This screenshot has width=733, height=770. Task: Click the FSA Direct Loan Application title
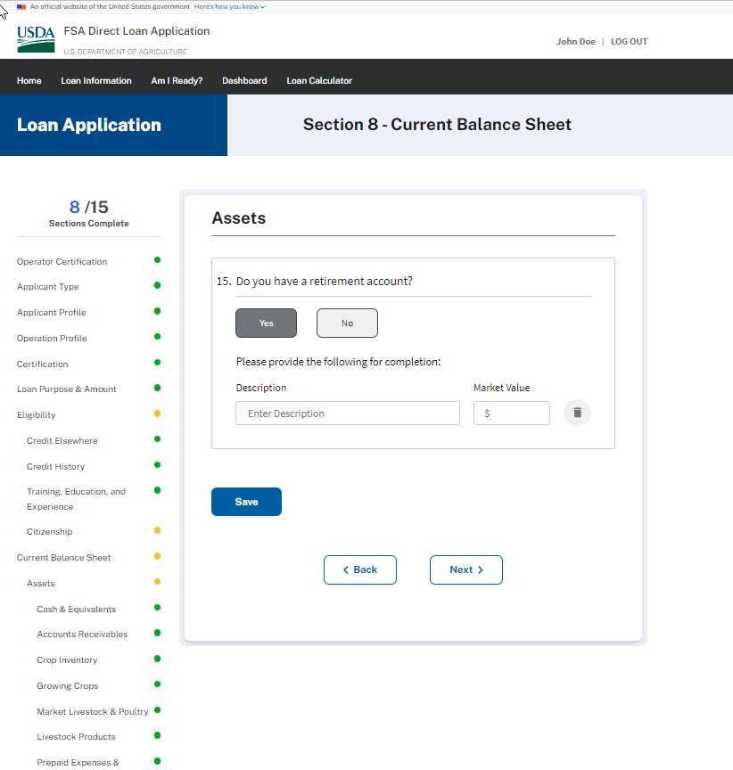point(136,31)
